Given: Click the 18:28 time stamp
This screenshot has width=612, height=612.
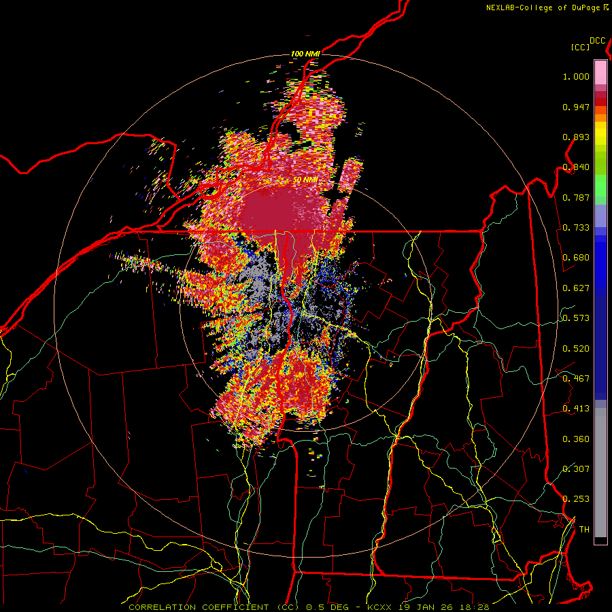Looking at the screenshot, I should pyautogui.click(x=473, y=607).
